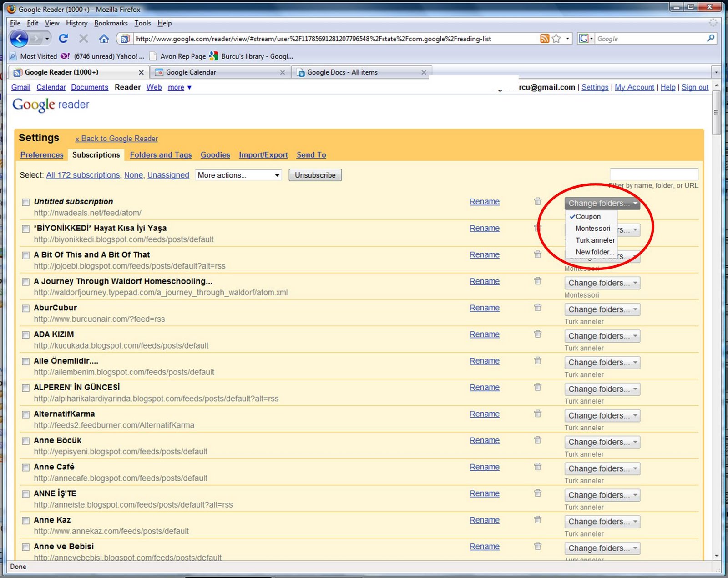Screen dimensions: 728x578
Task: Open Change folders for Aile Önemlidir
Action: coord(602,362)
